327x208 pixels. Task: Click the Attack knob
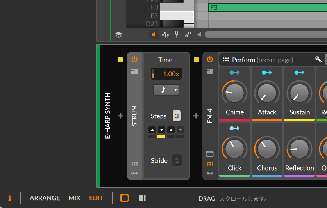pyautogui.click(x=267, y=93)
